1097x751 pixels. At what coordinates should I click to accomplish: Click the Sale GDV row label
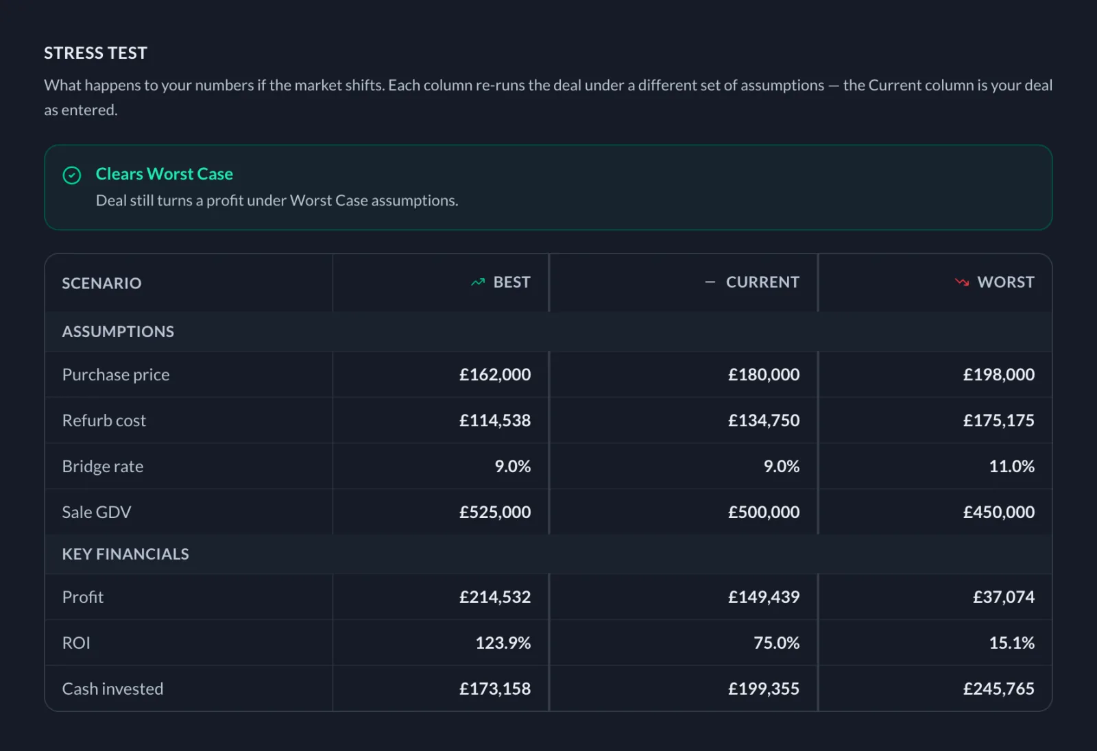click(97, 513)
